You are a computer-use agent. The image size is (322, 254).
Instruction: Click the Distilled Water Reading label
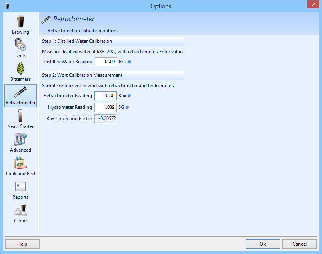coord(68,62)
